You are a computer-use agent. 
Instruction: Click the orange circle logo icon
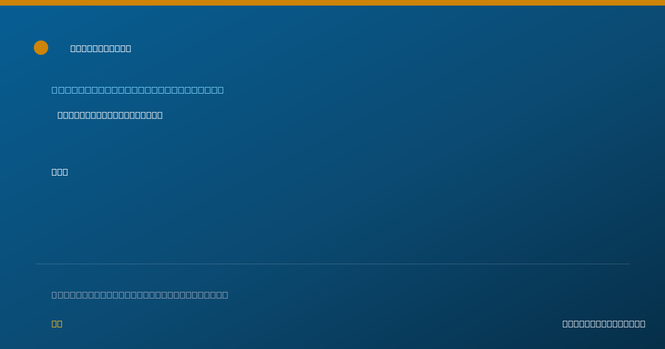(x=41, y=48)
